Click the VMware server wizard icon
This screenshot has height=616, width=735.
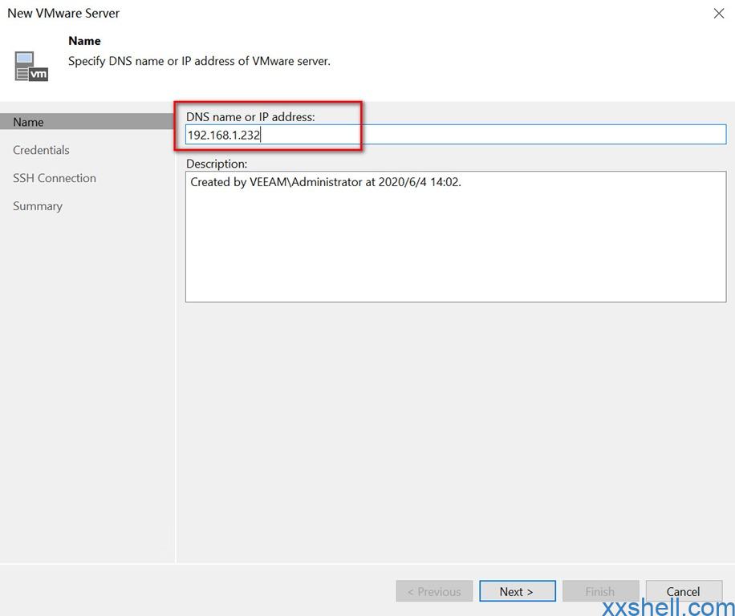pos(31,67)
